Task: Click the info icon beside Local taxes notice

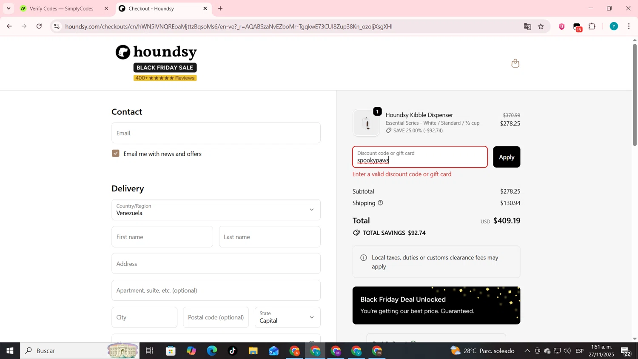Action: (364, 258)
